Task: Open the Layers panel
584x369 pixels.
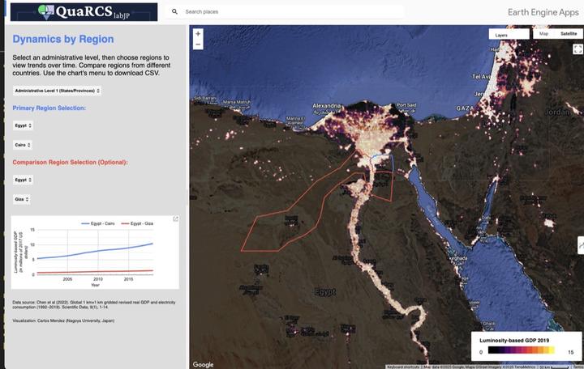Action: (x=501, y=35)
